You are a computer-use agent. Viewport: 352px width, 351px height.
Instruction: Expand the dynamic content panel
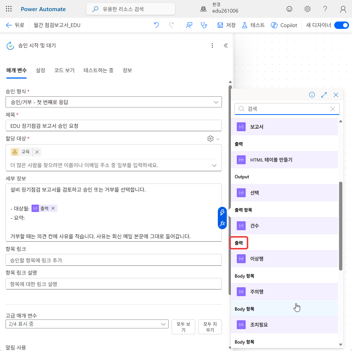click(324, 95)
